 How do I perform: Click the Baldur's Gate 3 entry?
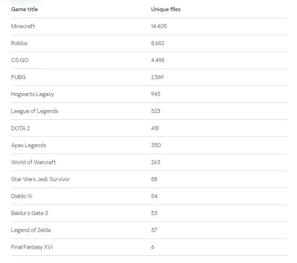coord(30,213)
